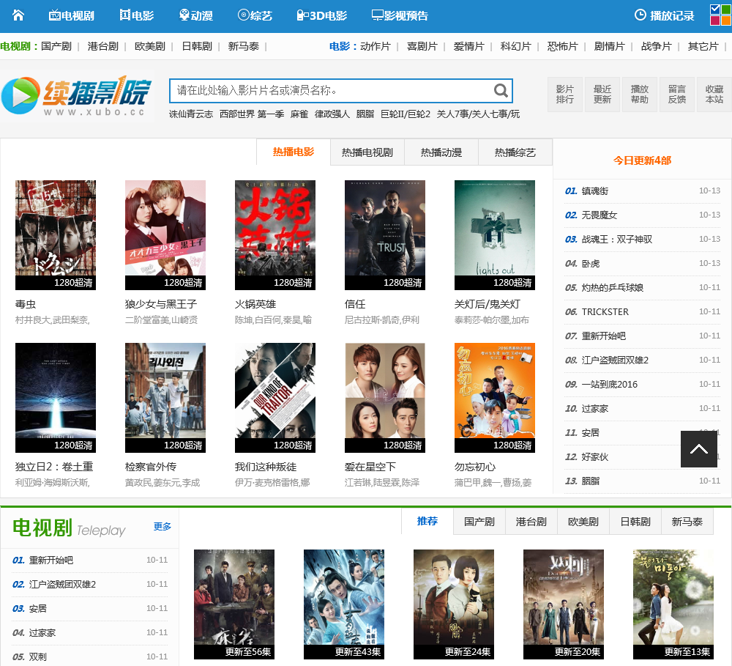
Task: Open 灼热的乒乓球娘 in update list
Action: (613, 288)
